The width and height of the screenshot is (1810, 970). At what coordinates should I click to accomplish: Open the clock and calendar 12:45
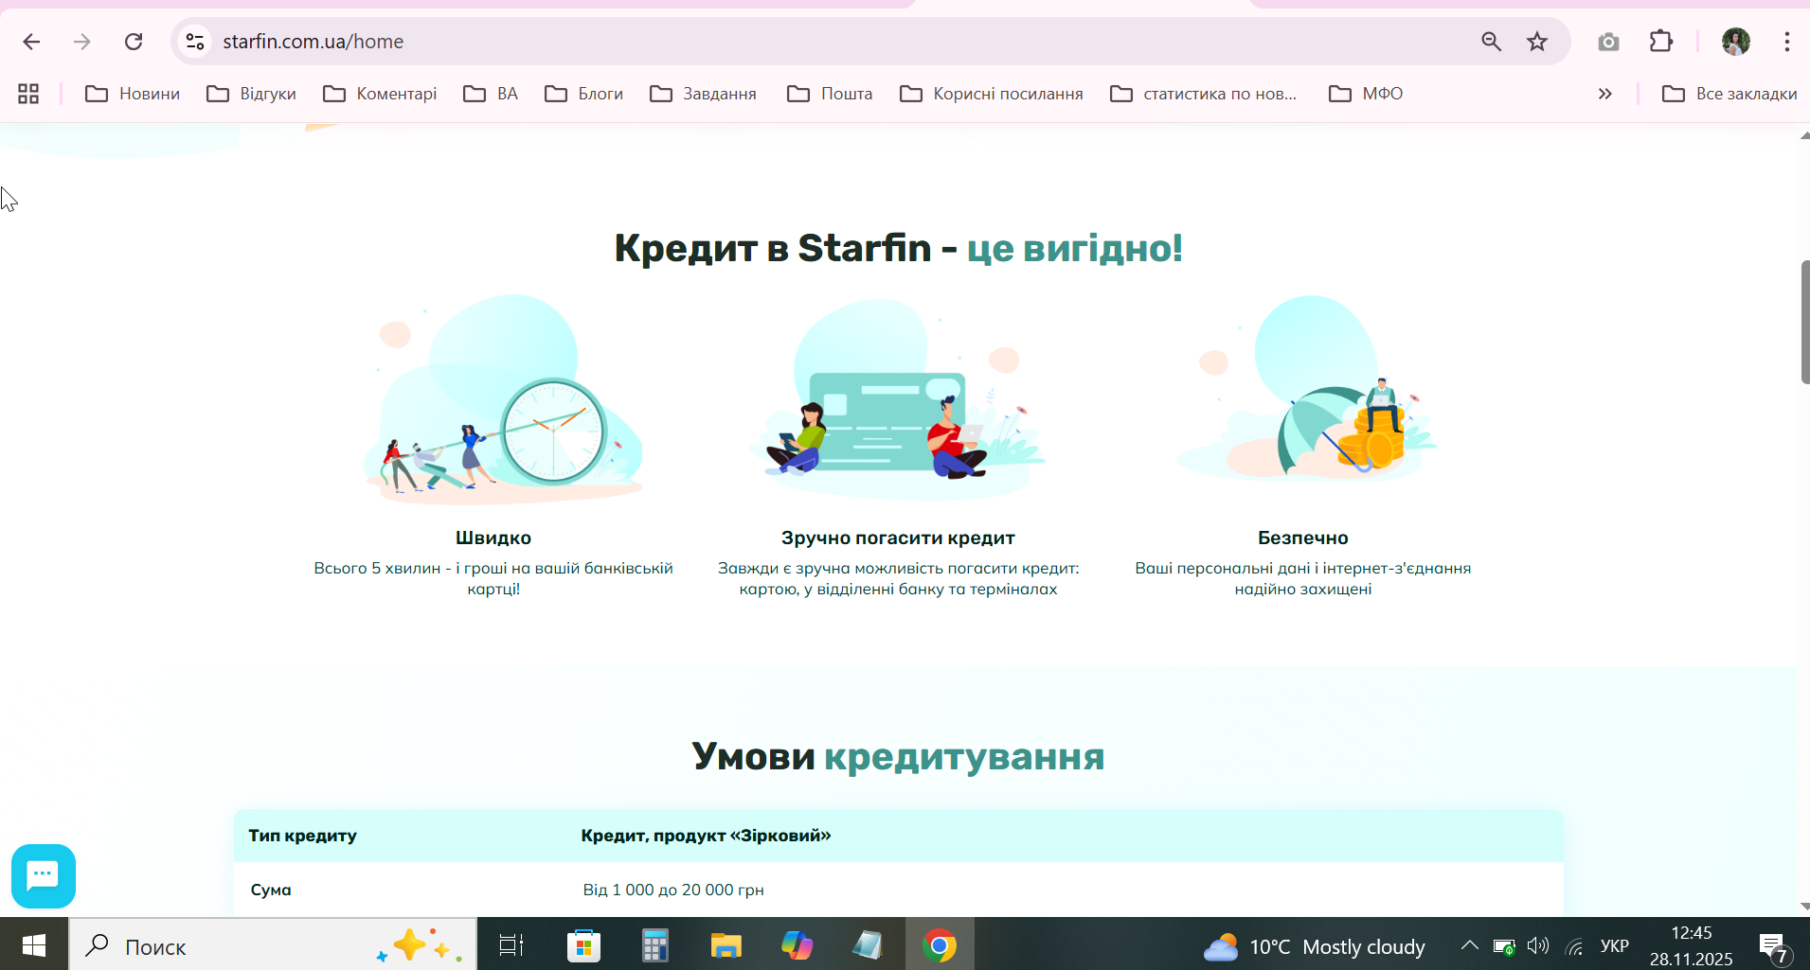coord(1692,945)
